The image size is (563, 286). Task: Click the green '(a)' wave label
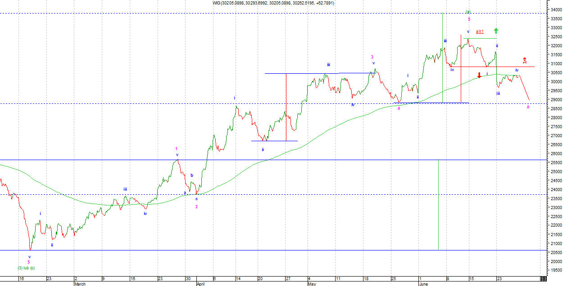point(468,12)
